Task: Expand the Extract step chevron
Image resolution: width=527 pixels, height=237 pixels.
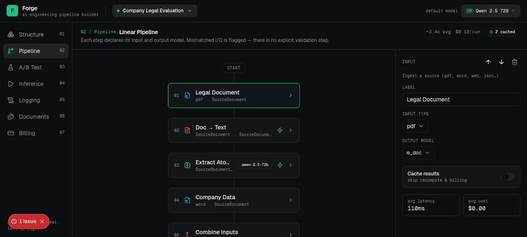Action: pos(290,165)
